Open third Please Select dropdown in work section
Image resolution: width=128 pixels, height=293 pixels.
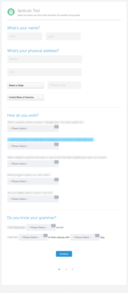point(33,164)
